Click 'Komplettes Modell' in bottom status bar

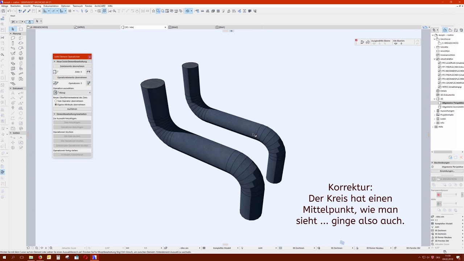click(222, 248)
